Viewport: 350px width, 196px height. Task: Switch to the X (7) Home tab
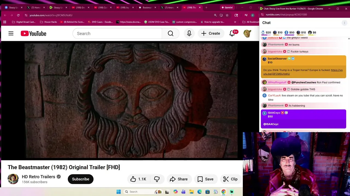pyautogui.click(x=36, y=8)
